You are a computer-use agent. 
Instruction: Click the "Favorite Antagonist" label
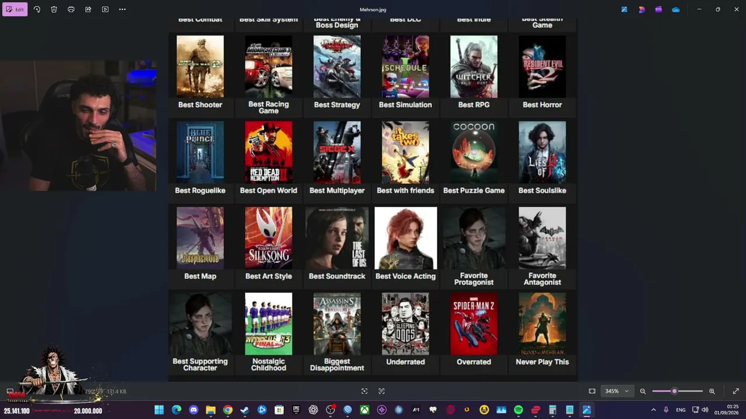[x=542, y=279]
